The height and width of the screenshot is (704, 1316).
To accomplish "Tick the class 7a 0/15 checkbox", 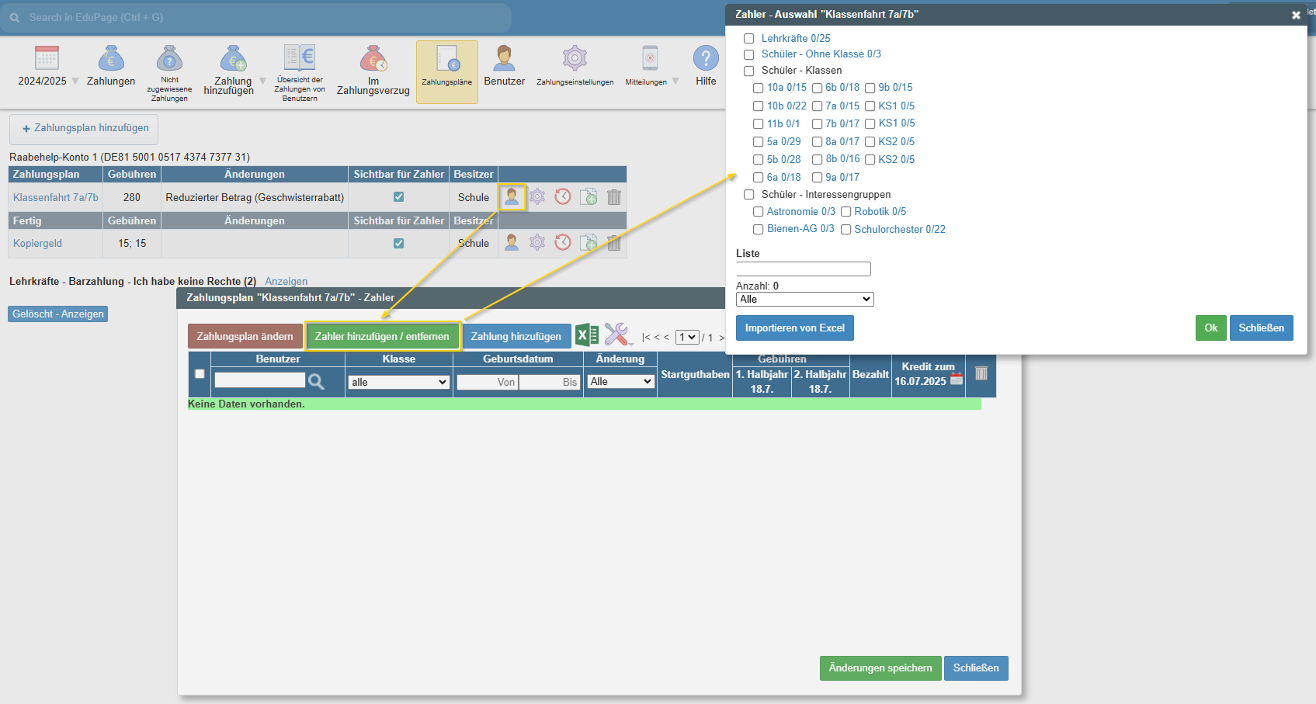I will pyautogui.click(x=818, y=106).
